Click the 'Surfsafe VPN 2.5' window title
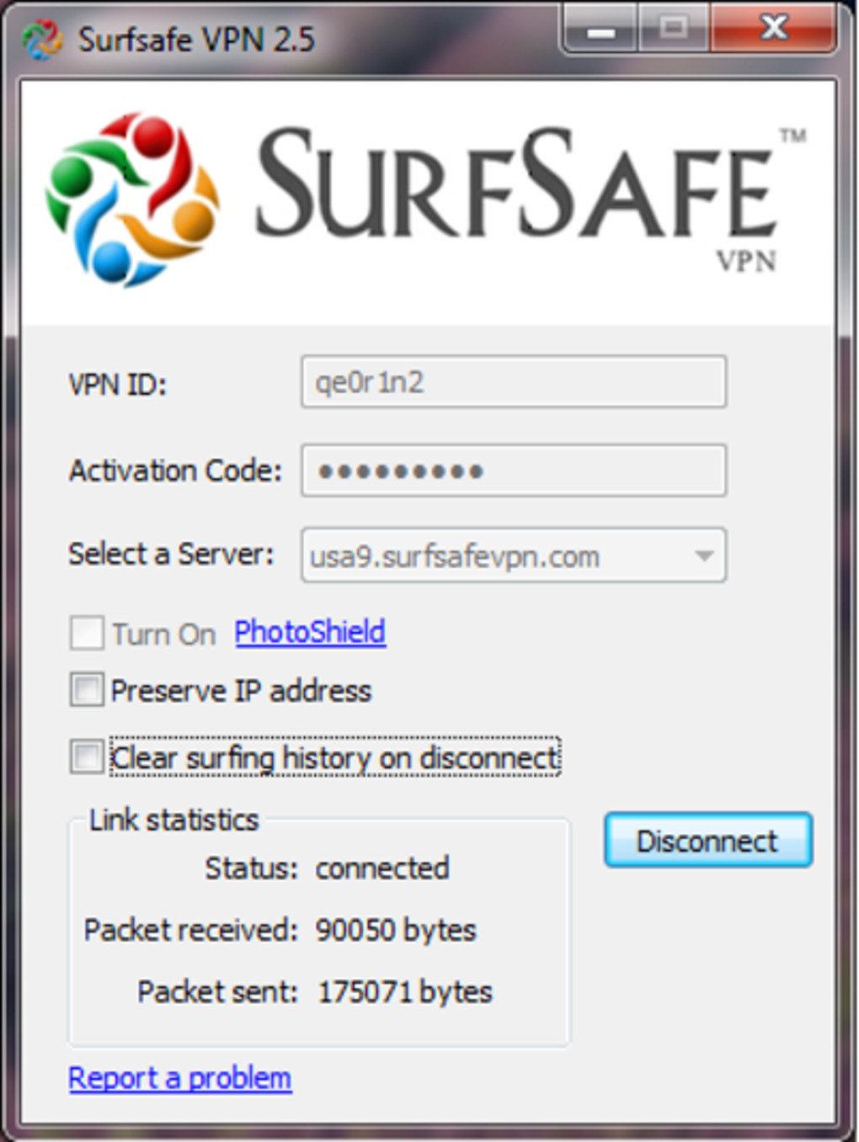 click(x=196, y=39)
